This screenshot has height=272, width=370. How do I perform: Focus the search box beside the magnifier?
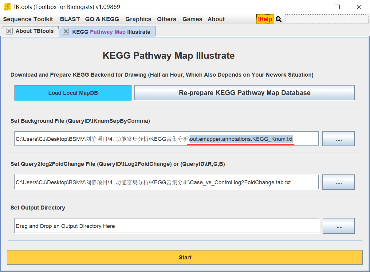pyautogui.click(x=326, y=19)
